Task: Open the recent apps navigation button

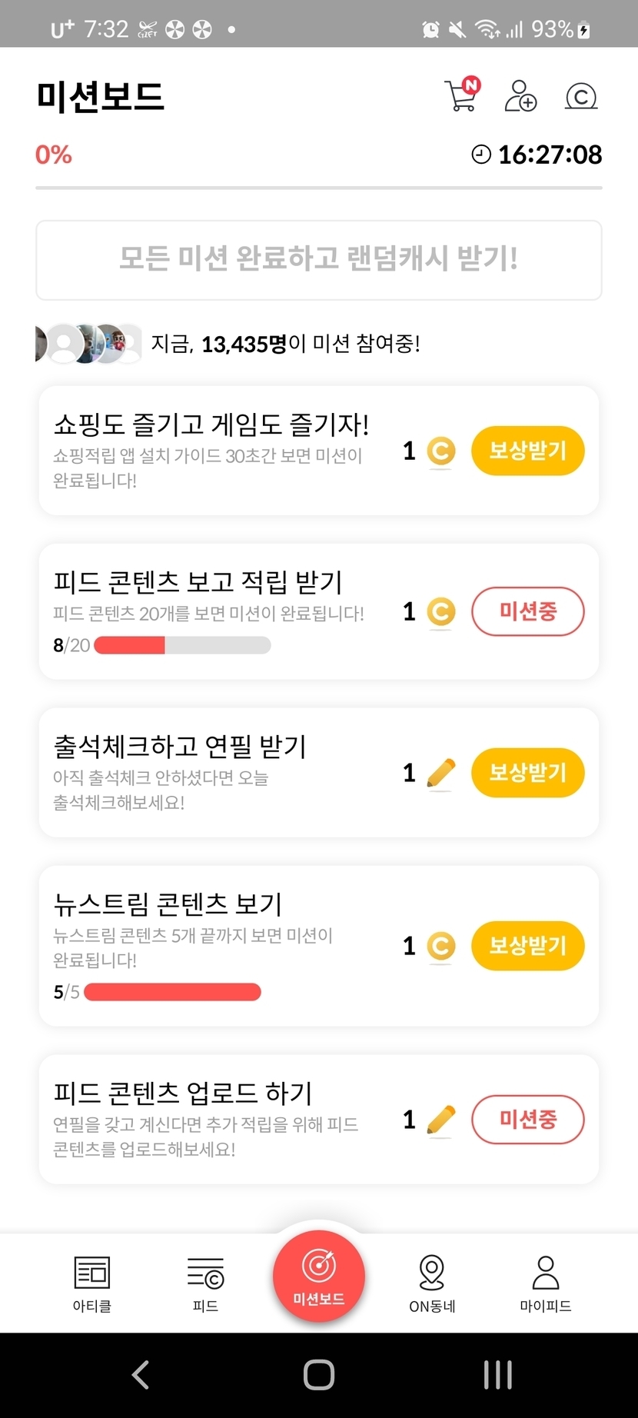Action: pos(498,1374)
